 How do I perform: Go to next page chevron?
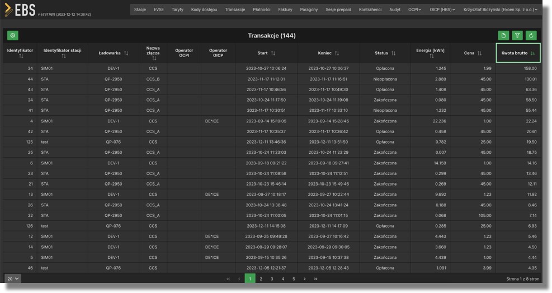pyautogui.click(x=304, y=278)
